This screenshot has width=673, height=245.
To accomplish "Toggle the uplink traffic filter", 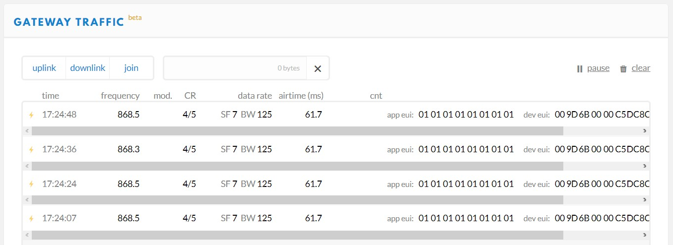I will coord(44,68).
